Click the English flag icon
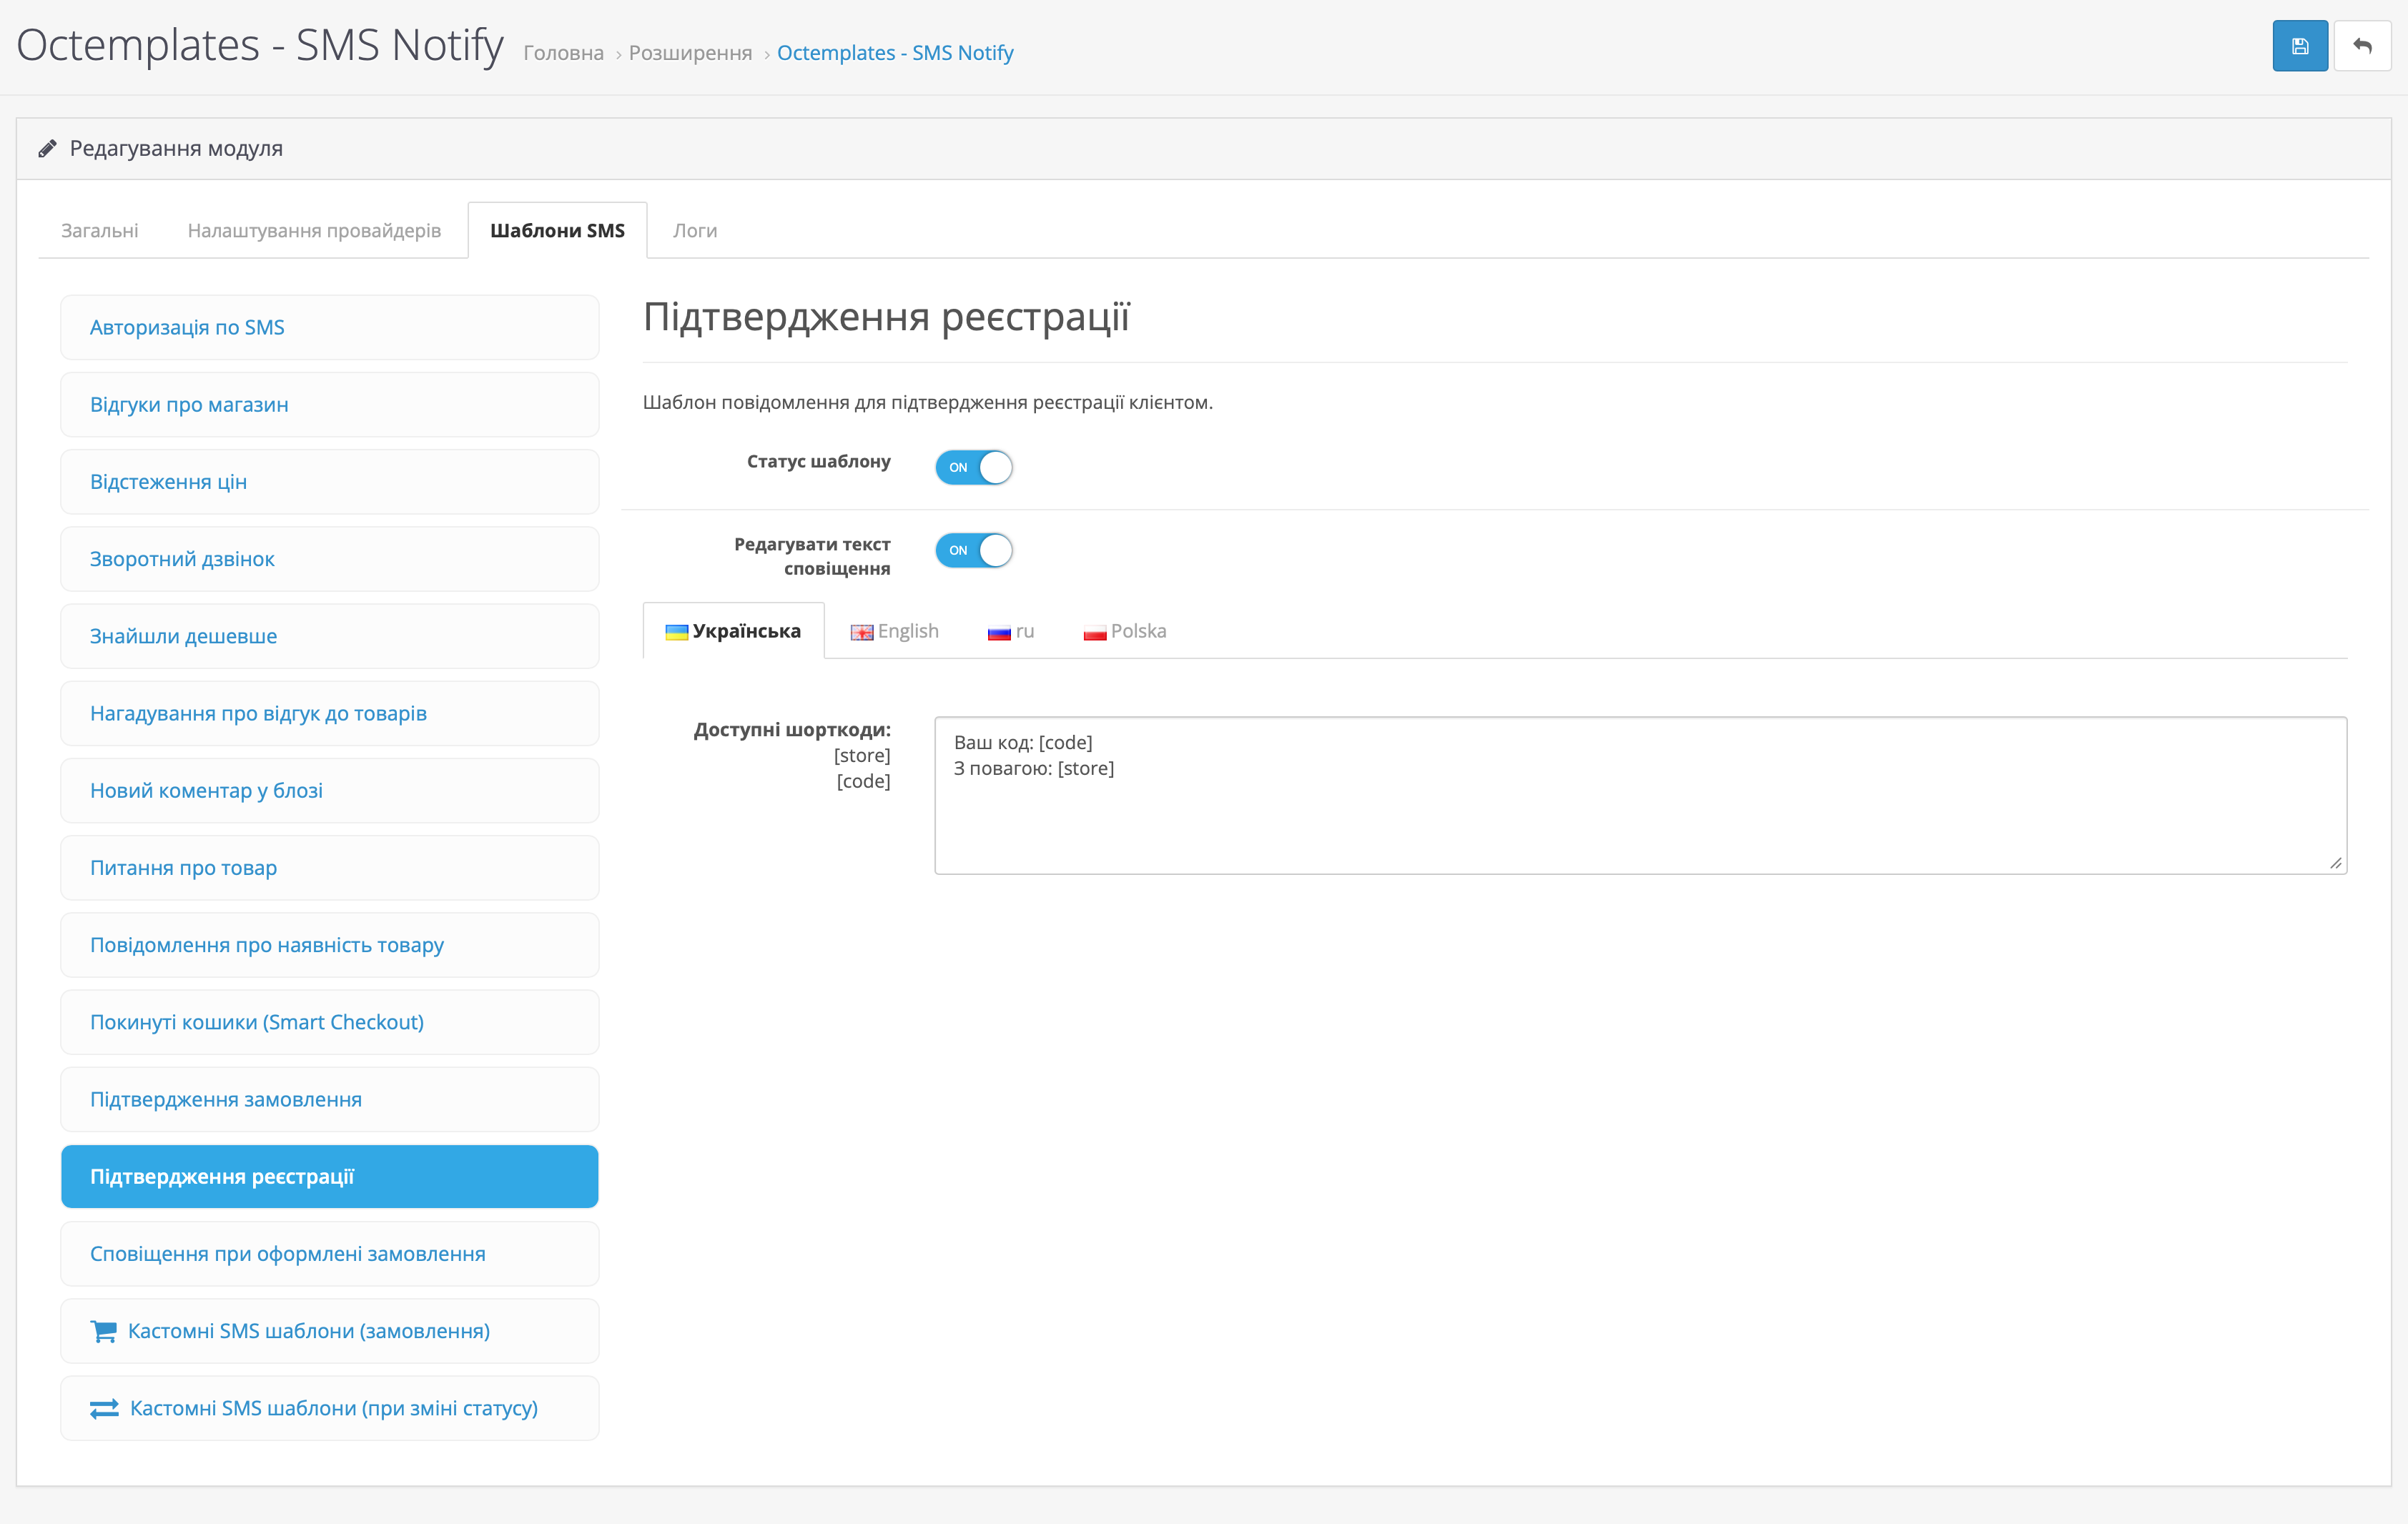2408x1524 pixels. 861,632
